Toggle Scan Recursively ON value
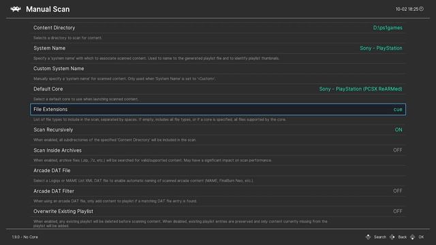 (x=399, y=130)
